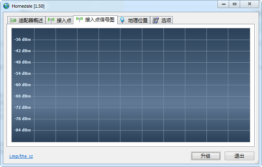
Task: Open the 适配器概述 tab
Action: pyautogui.click(x=26, y=20)
